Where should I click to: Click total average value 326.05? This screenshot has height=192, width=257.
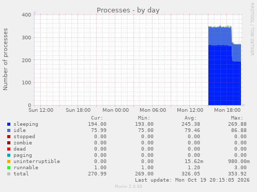click(191, 174)
